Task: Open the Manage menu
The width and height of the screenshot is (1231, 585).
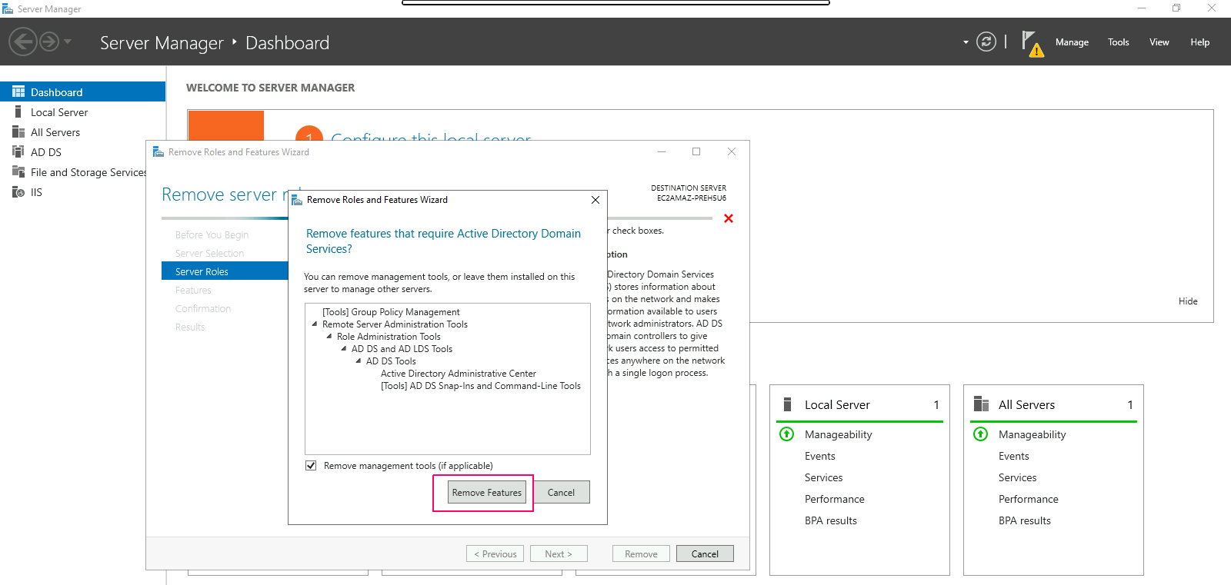Action: 1072,42
